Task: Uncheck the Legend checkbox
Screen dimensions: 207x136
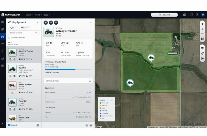Action: coord(9,125)
